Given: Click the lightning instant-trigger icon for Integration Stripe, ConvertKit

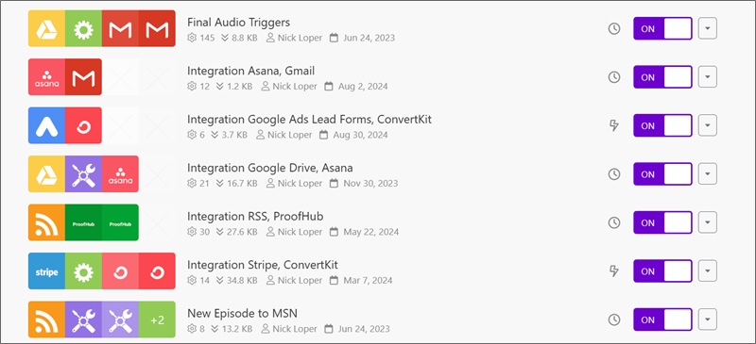Looking at the screenshot, I should (x=613, y=270).
